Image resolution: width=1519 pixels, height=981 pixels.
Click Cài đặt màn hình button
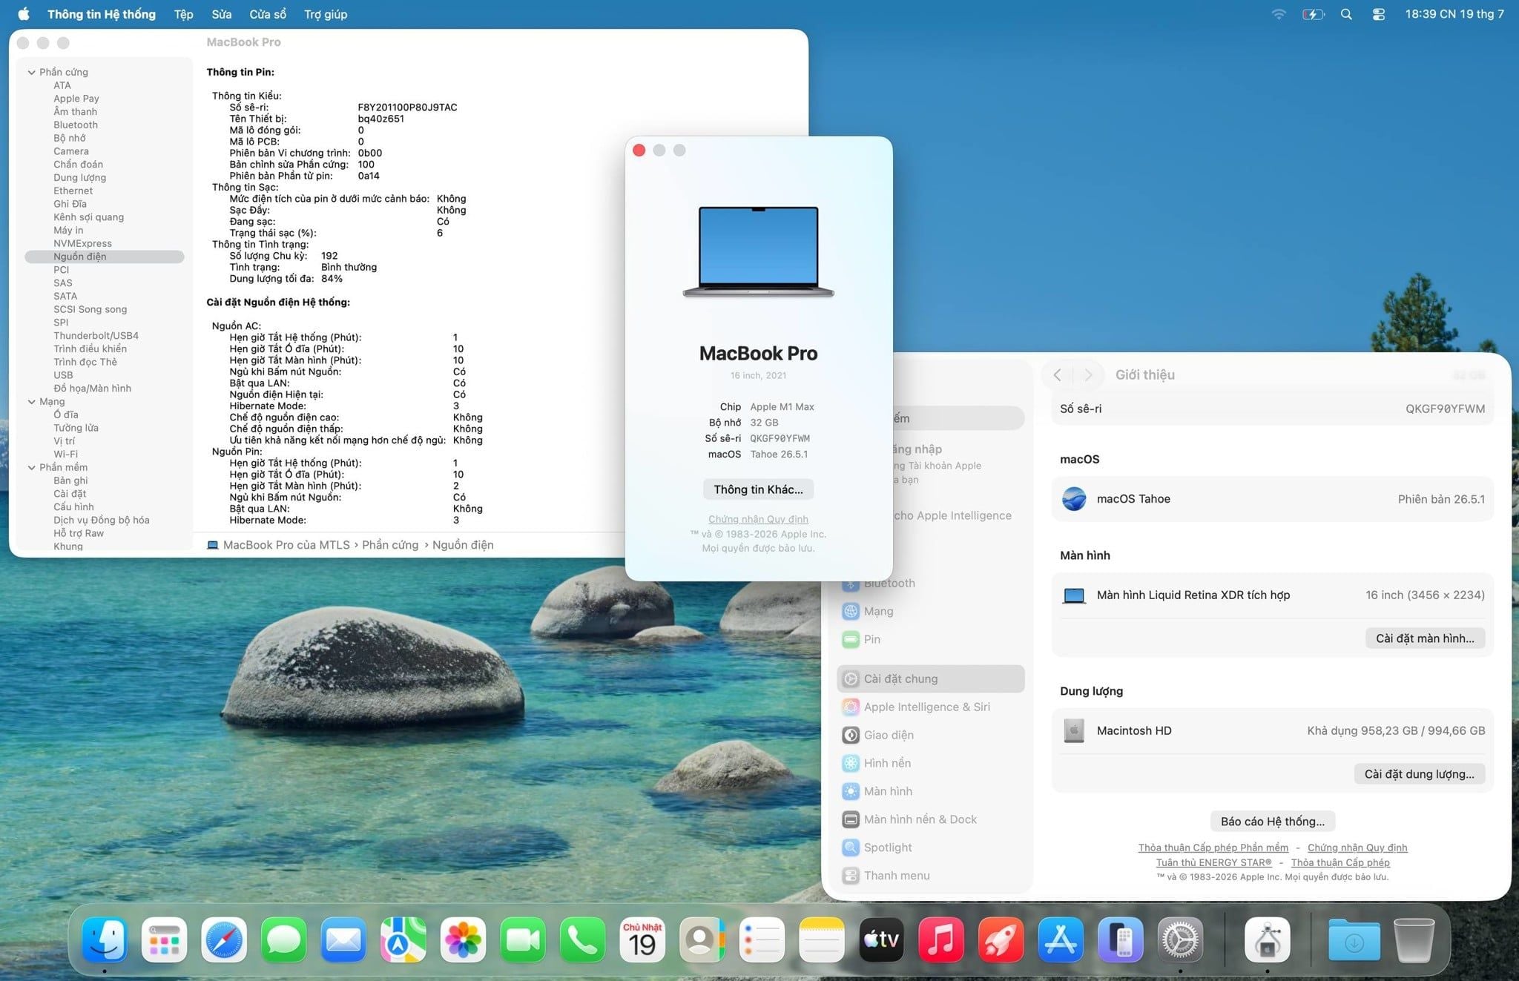(1425, 638)
